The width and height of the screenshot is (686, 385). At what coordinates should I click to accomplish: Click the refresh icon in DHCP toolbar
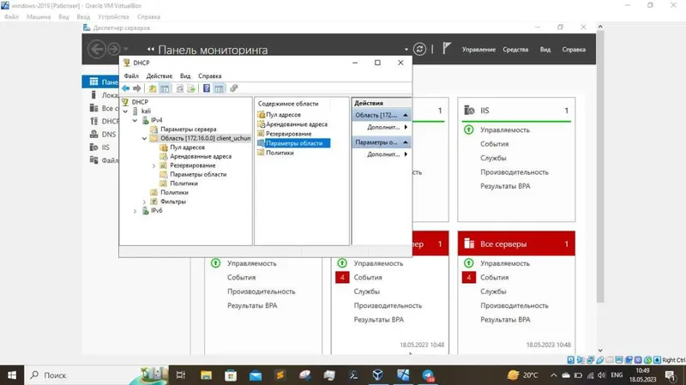click(180, 88)
